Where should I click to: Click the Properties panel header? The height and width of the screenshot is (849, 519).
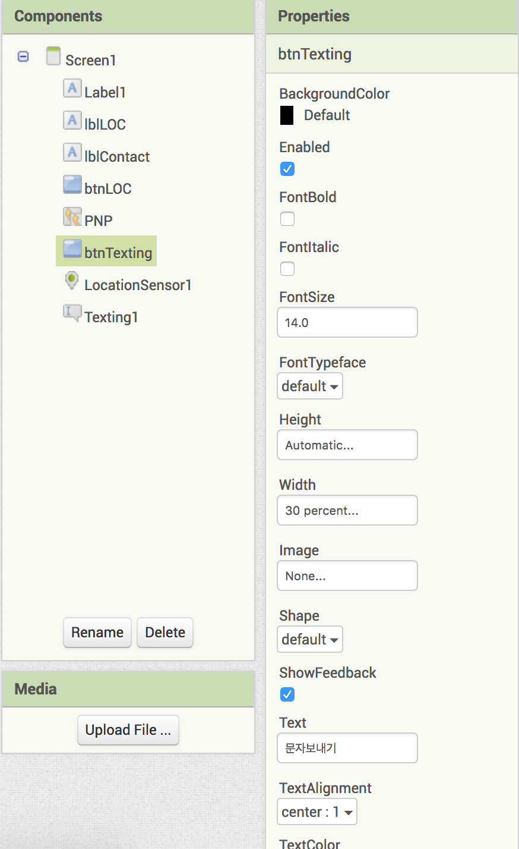(393, 17)
